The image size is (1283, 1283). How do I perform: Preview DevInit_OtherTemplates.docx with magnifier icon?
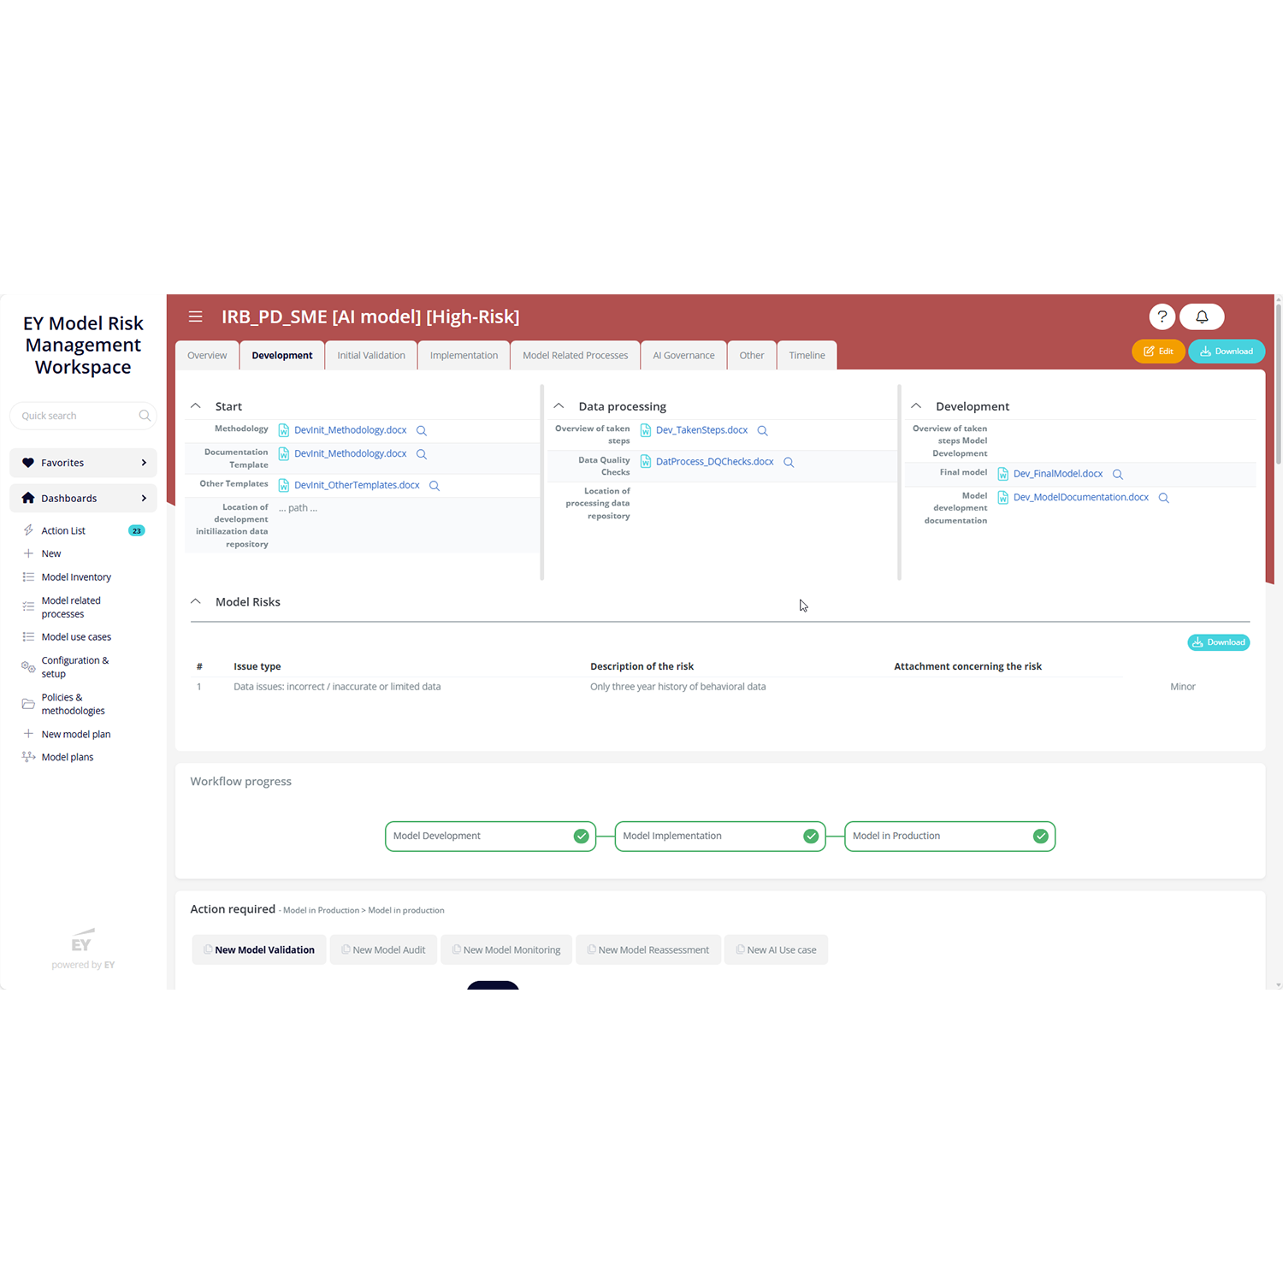tap(435, 486)
